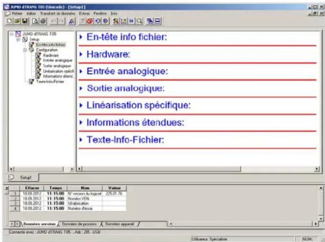Screen dimensions: 325x242
Task: Click the blue skip-to-start toolbar icon
Action: pyautogui.click(x=132, y=21)
